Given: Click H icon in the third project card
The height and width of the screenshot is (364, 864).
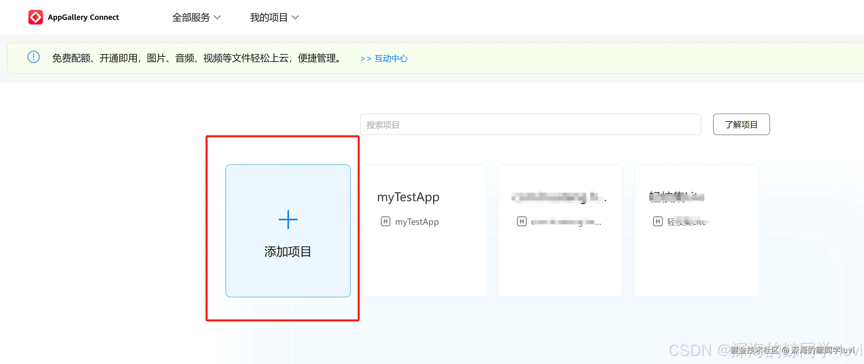Looking at the screenshot, I should point(522,221).
